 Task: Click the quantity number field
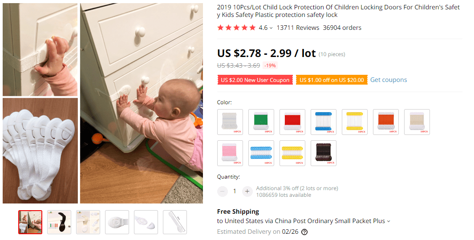[235, 191]
